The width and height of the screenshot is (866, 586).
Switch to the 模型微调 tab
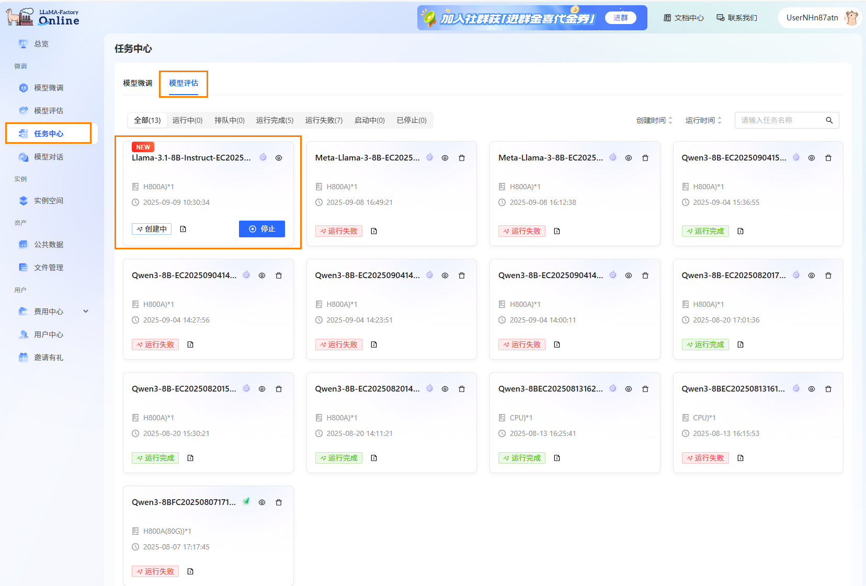(138, 83)
